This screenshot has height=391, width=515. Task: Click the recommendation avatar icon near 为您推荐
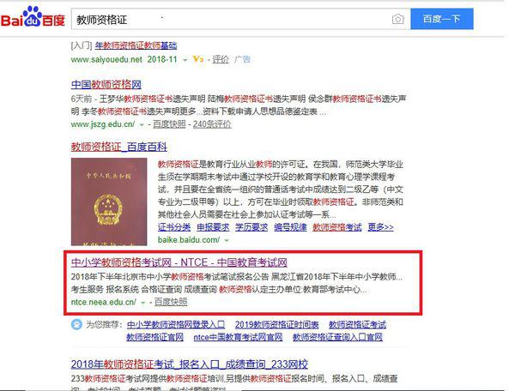pos(76,325)
